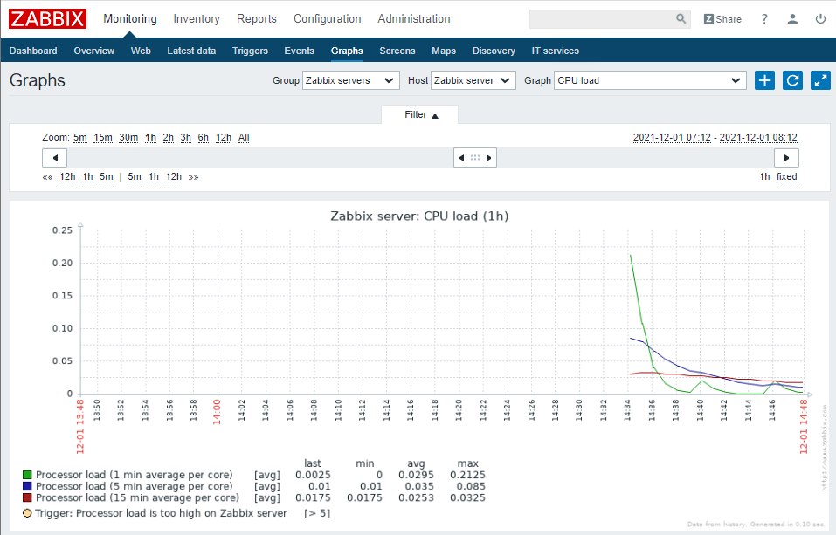Go to the Triggers submenu
The width and height of the screenshot is (836, 535).
(x=250, y=51)
